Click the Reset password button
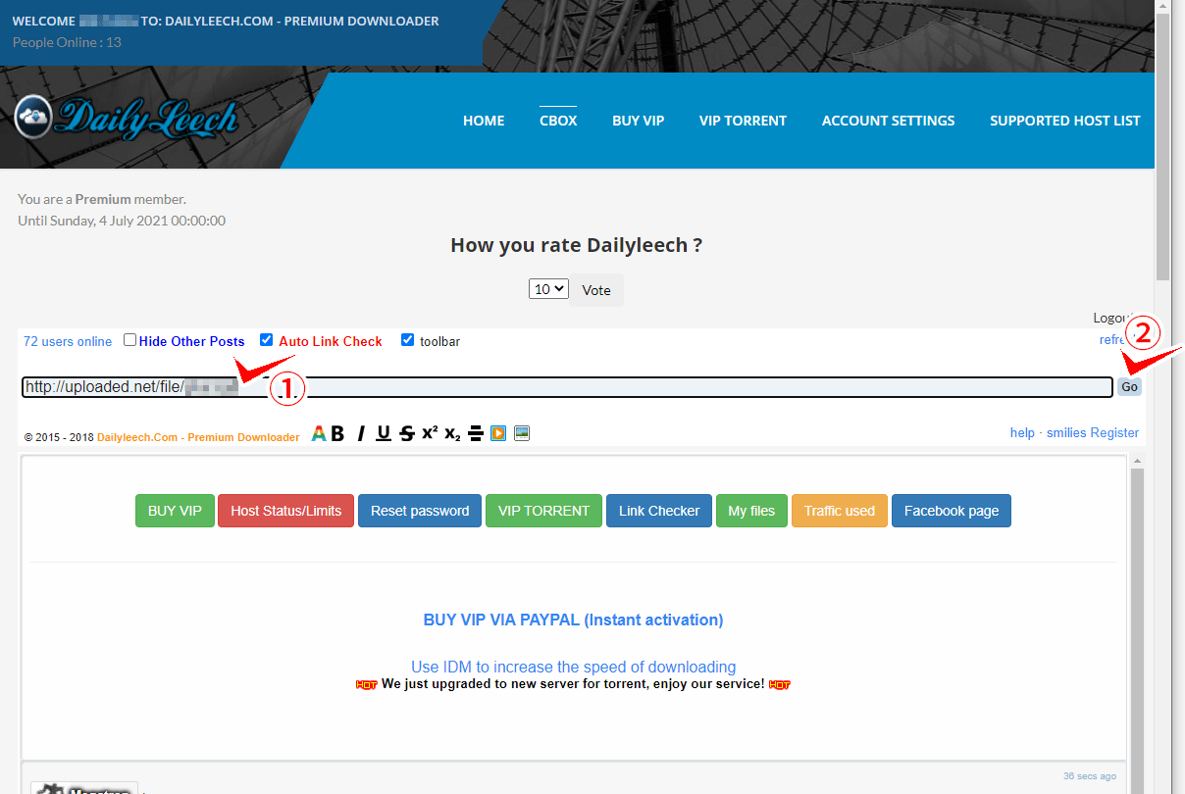Screen dimensions: 1185x794 420,511
